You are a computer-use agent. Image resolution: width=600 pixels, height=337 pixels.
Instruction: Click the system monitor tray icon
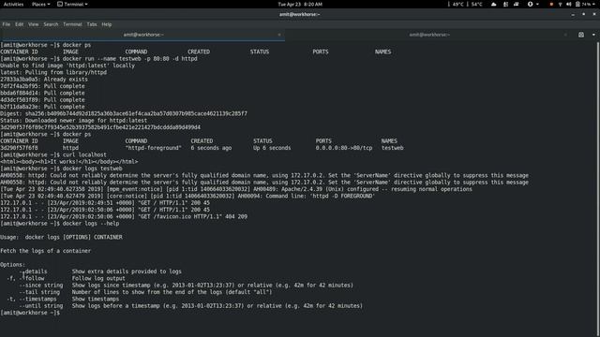pos(505,4)
